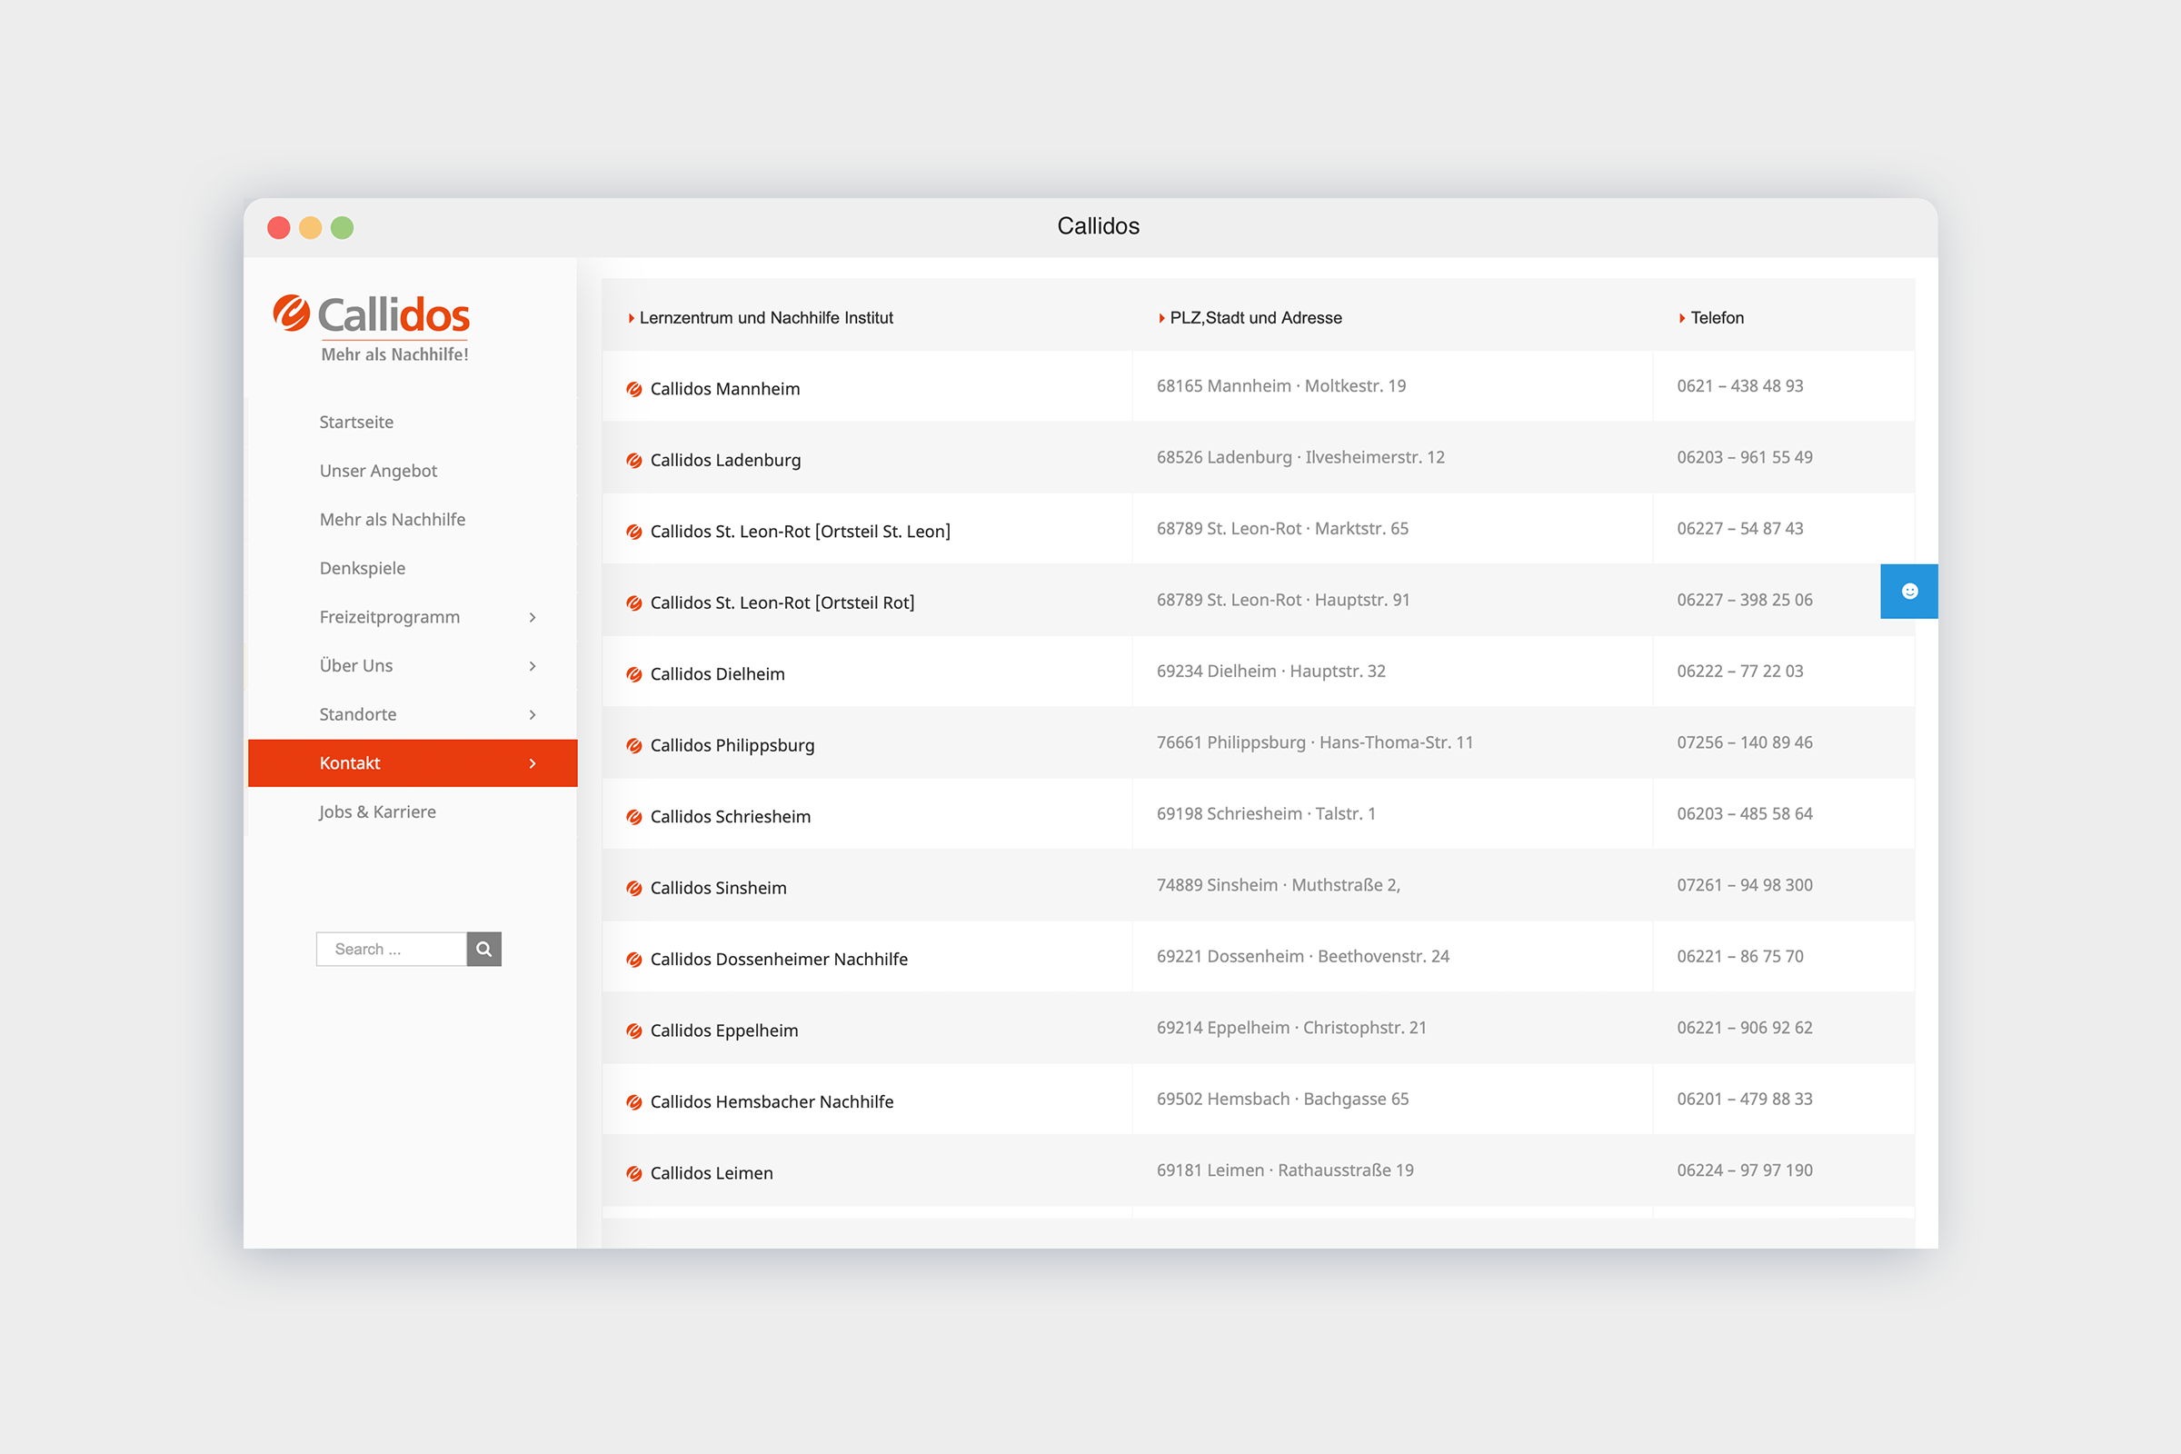The width and height of the screenshot is (2181, 1454).
Task: Sort by the Telefon column header
Action: pos(1717,318)
